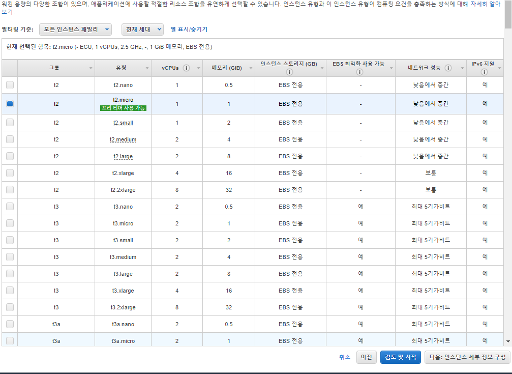Check the t3.medium row checkbox
The width and height of the screenshot is (512, 374).
pos(10,256)
